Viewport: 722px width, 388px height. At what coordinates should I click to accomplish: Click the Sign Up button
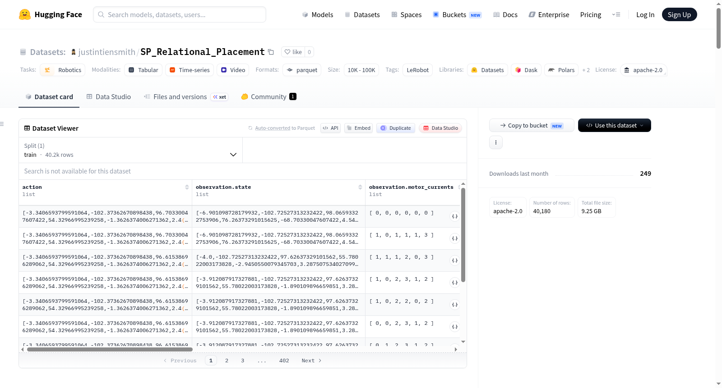(679, 14)
